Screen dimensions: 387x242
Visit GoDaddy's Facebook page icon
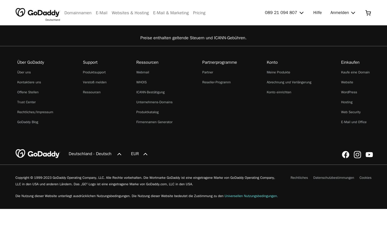346,155
